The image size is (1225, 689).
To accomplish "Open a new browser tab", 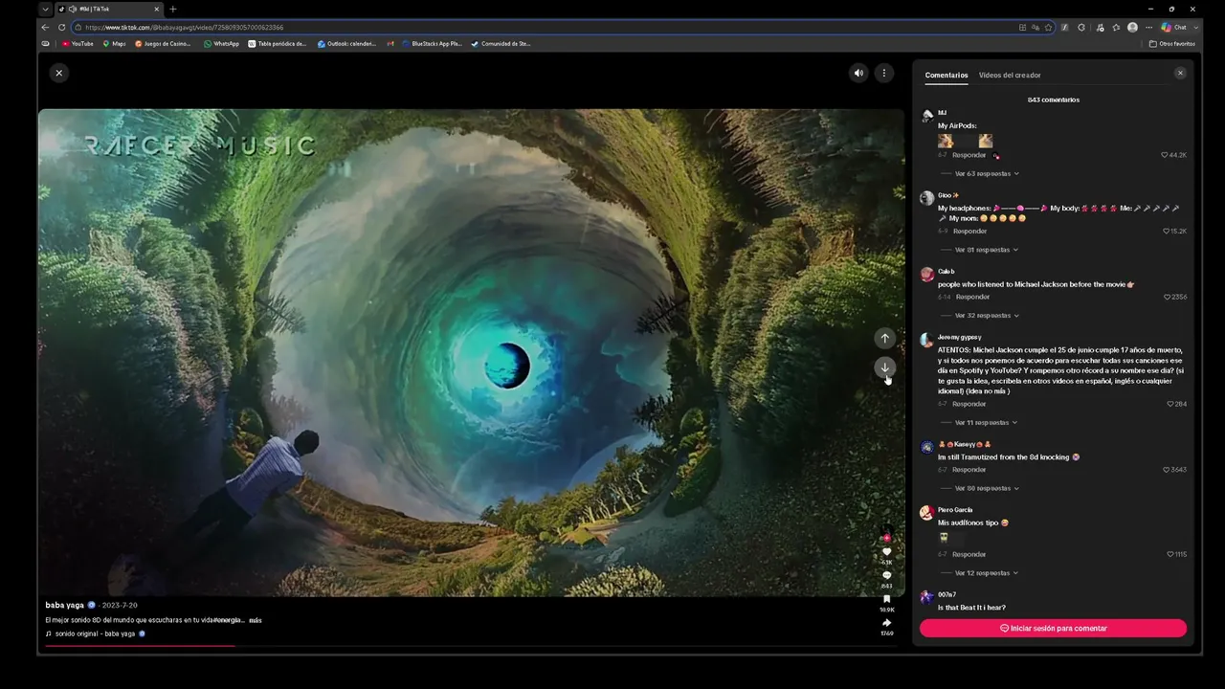I will pyautogui.click(x=172, y=9).
